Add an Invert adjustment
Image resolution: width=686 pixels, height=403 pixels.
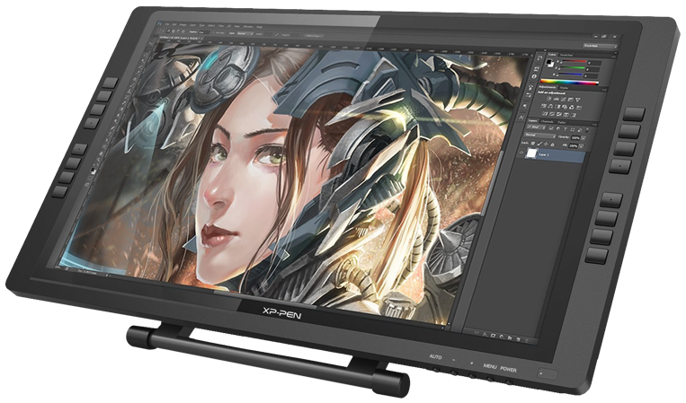point(545,113)
